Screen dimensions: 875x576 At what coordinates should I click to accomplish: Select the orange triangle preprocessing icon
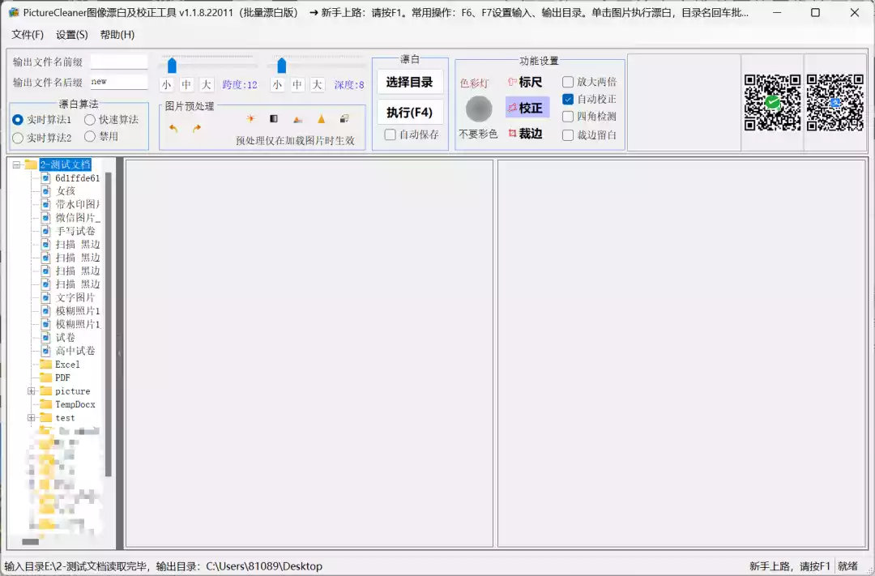(321, 119)
